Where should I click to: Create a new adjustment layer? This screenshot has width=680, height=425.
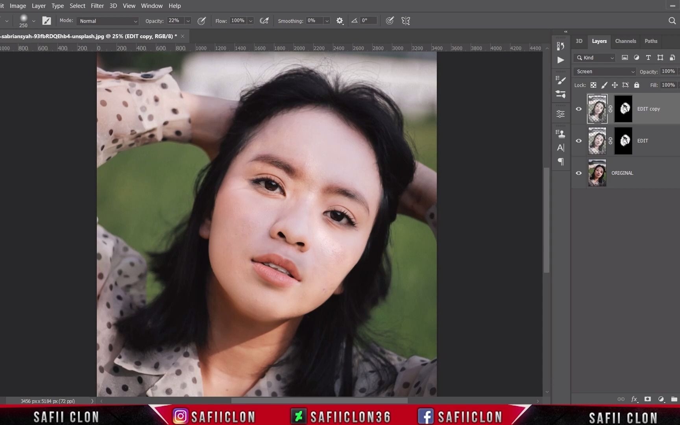pos(661,399)
